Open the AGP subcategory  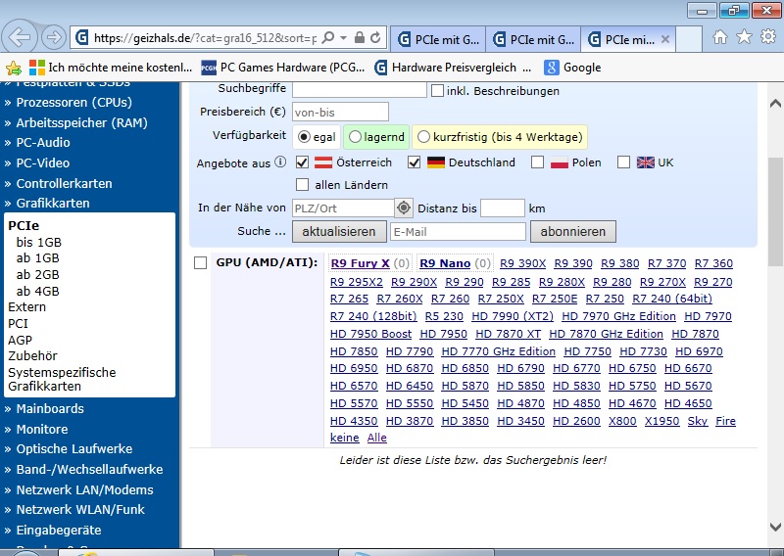(x=20, y=341)
